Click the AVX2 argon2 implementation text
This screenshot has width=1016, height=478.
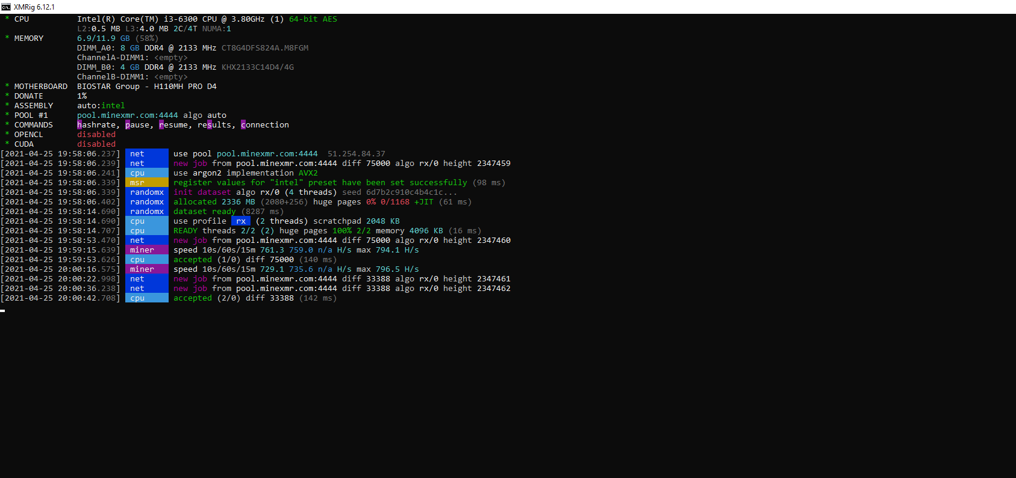[308, 173]
